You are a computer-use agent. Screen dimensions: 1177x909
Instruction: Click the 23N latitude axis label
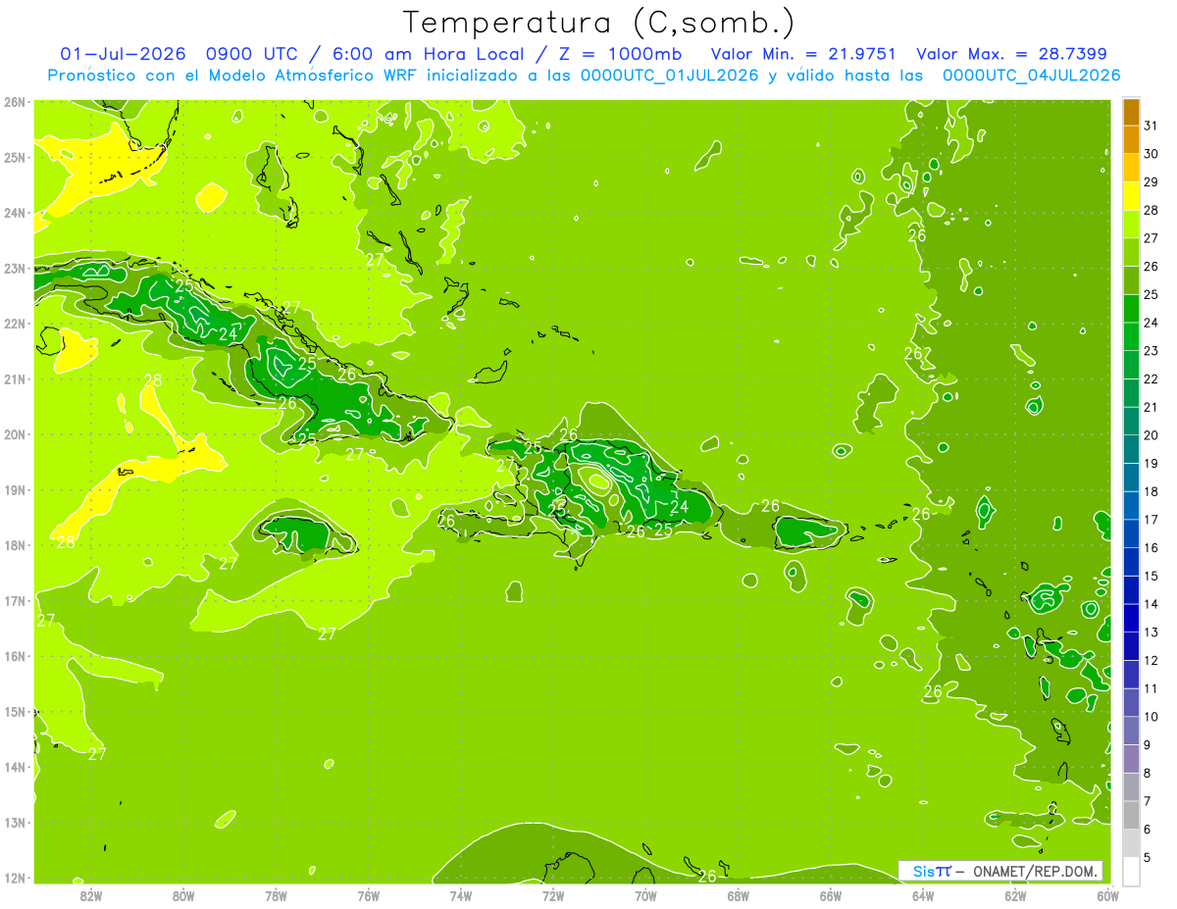(x=15, y=268)
